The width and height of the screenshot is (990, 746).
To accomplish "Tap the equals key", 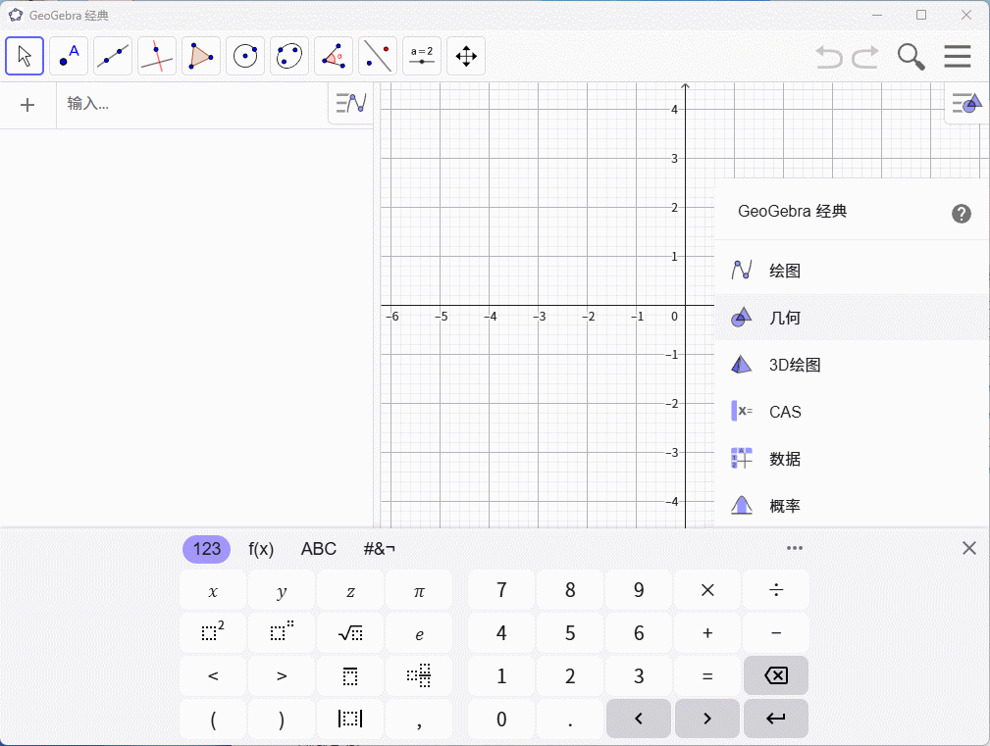I will click(x=707, y=676).
